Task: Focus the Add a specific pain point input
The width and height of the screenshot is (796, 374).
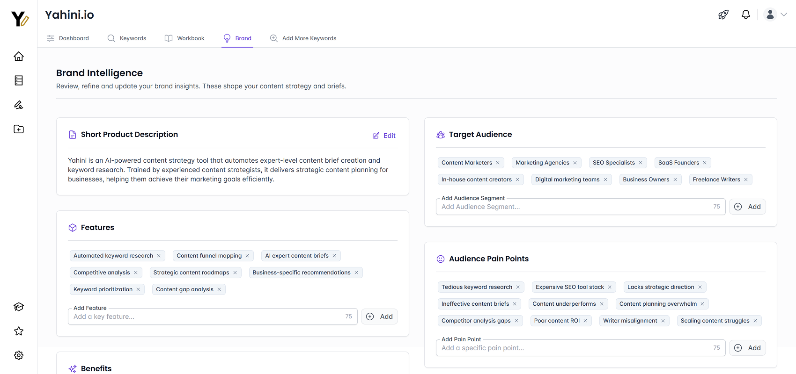Action: click(x=581, y=348)
